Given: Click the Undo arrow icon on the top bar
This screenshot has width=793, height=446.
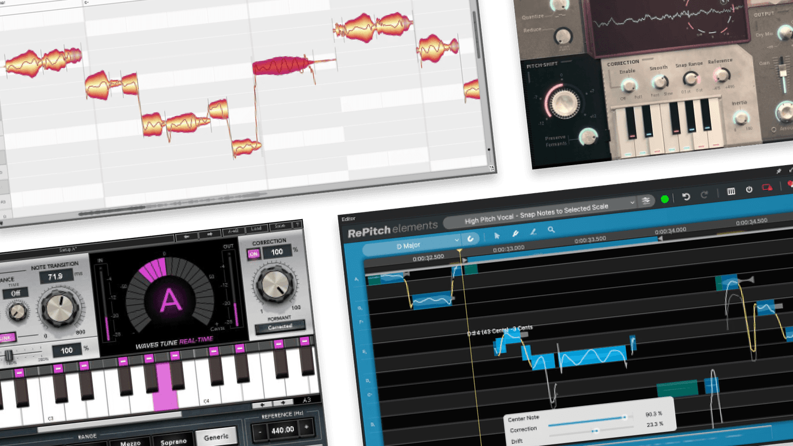Looking at the screenshot, I should tap(686, 197).
